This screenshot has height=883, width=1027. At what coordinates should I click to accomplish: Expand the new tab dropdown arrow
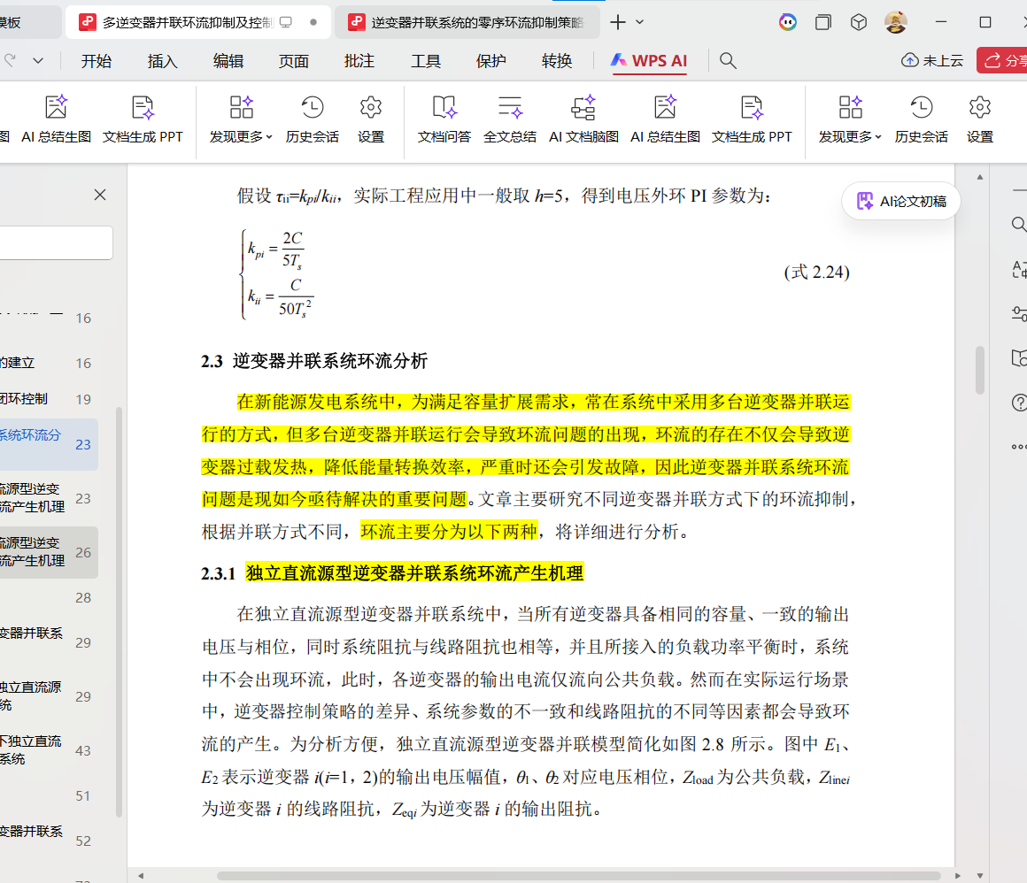pos(640,22)
